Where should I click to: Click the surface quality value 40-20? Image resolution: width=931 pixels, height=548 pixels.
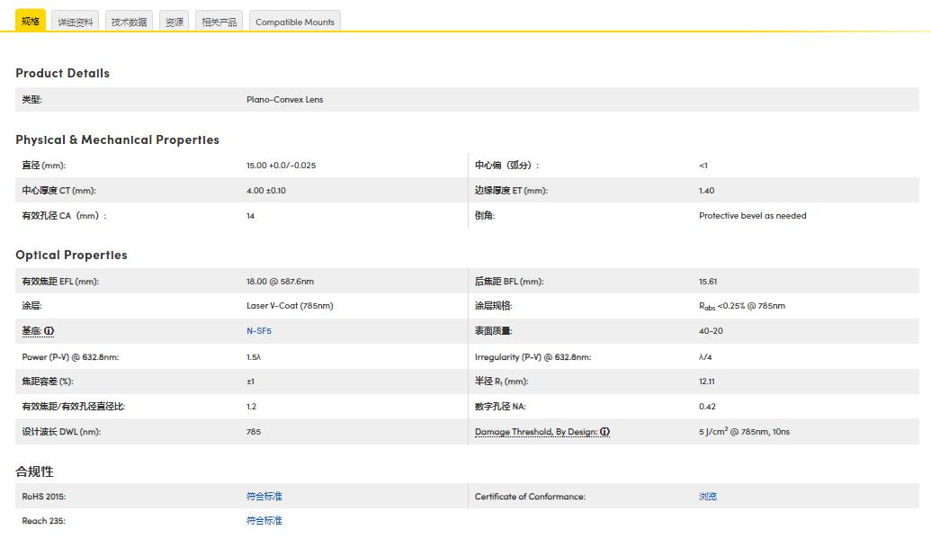tap(711, 331)
